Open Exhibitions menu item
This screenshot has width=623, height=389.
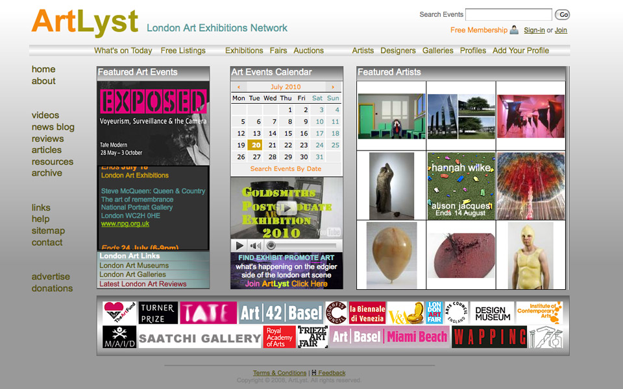point(244,51)
